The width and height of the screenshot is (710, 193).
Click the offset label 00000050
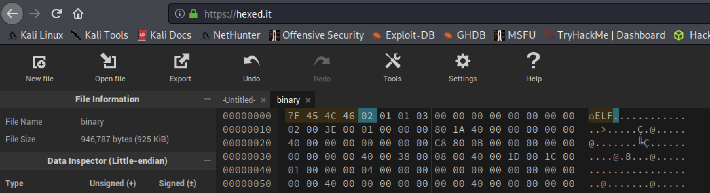click(247, 184)
